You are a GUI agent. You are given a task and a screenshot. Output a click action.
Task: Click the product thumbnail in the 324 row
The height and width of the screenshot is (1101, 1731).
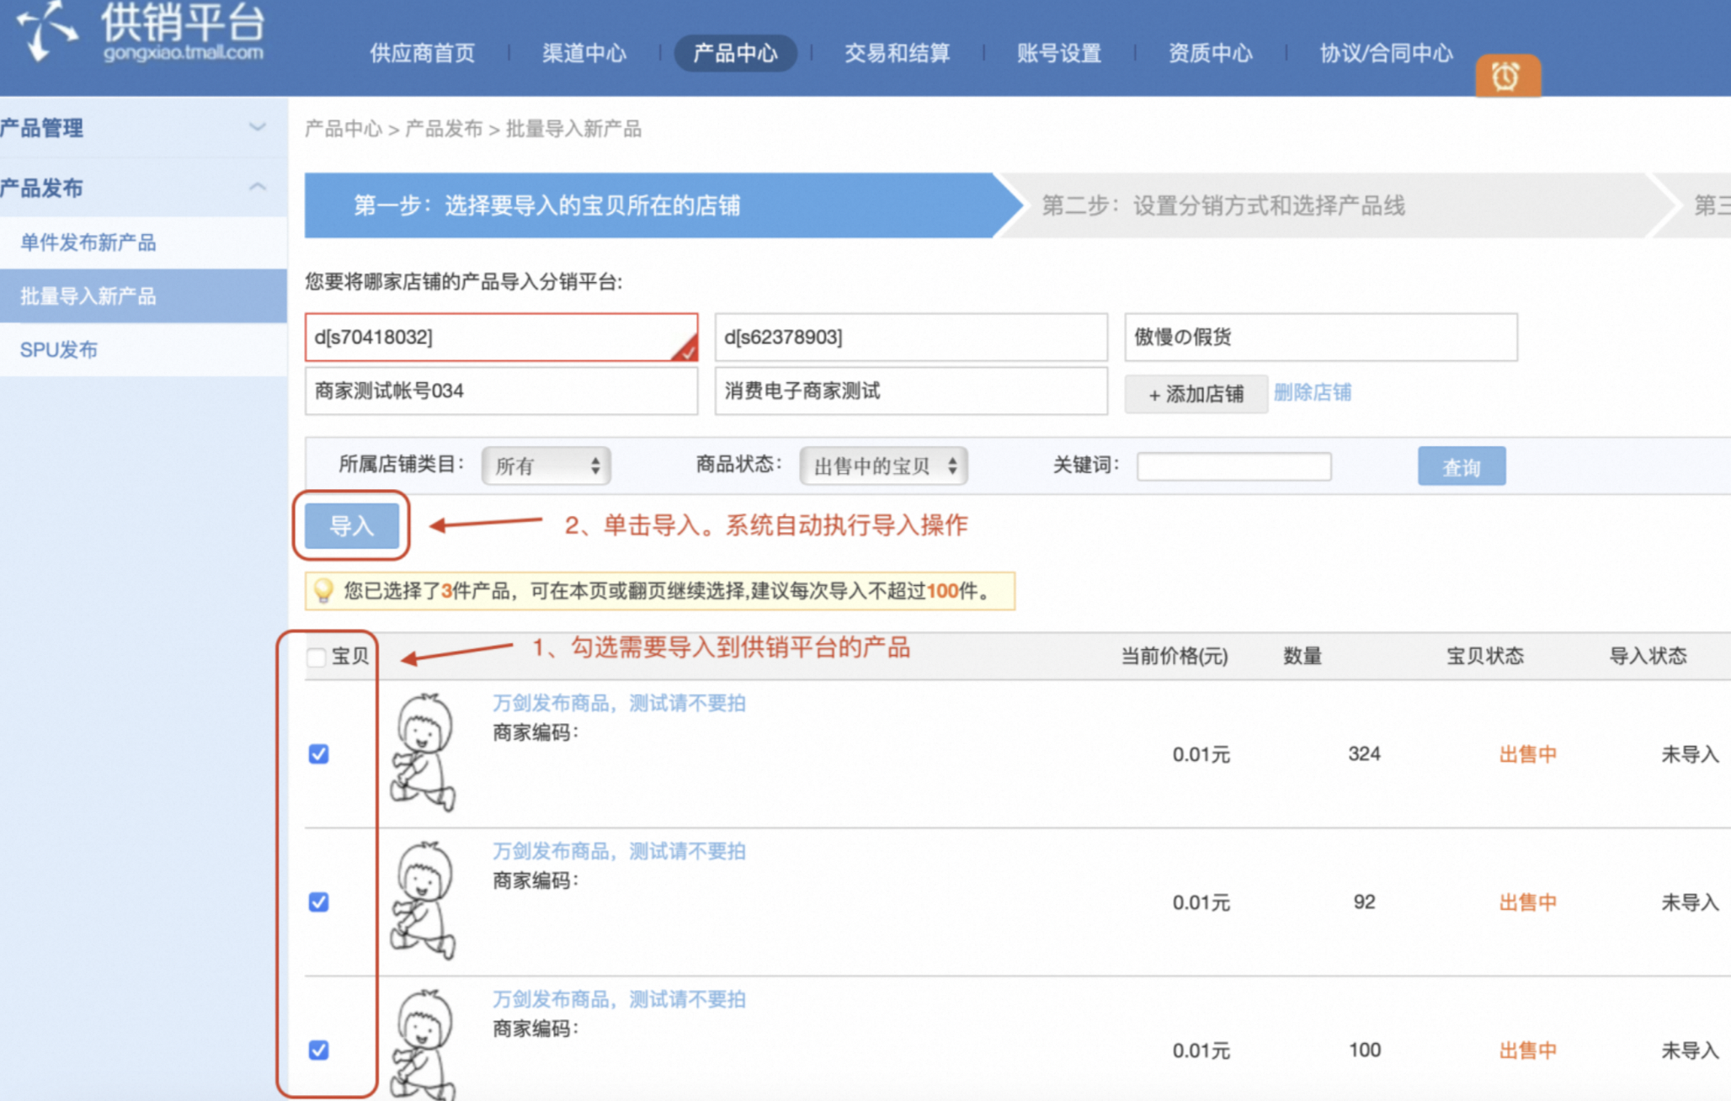423,753
